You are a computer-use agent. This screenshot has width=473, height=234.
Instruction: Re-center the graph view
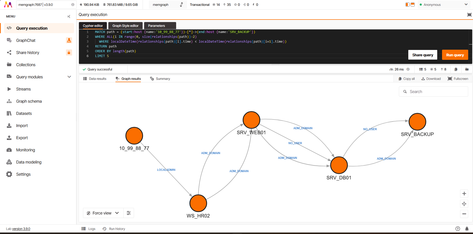point(464,204)
